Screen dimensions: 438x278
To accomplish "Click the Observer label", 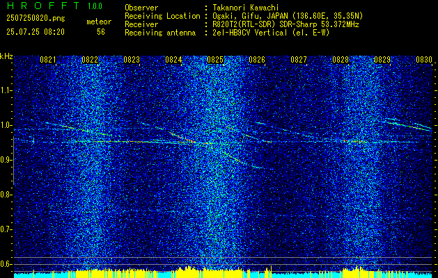I will tap(141, 8).
